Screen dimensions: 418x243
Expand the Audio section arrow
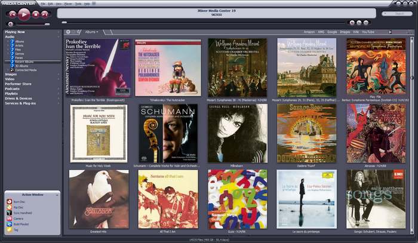[x=59, y=37]
